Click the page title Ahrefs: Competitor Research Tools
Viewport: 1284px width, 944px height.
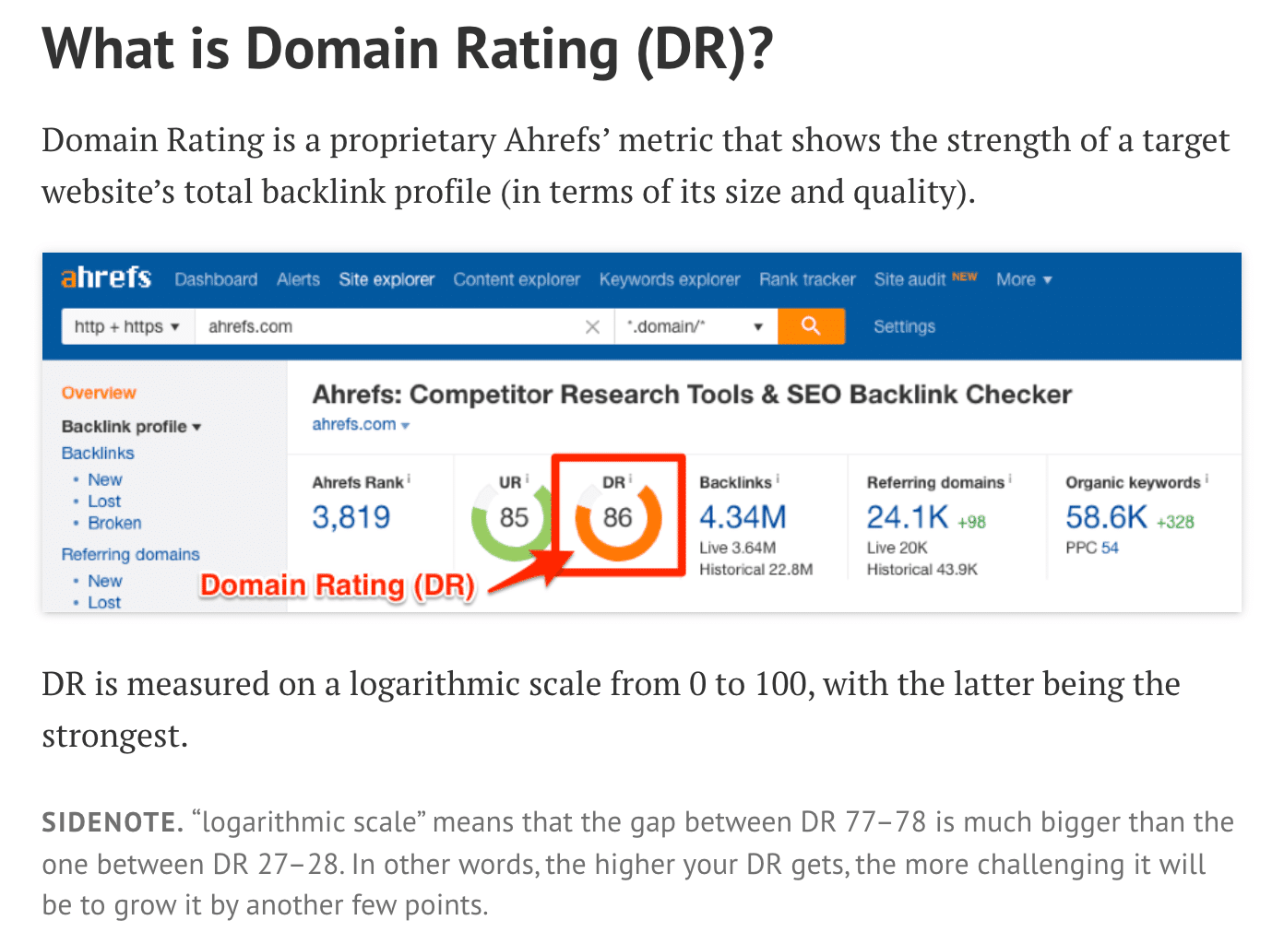[x=692, y=395]
